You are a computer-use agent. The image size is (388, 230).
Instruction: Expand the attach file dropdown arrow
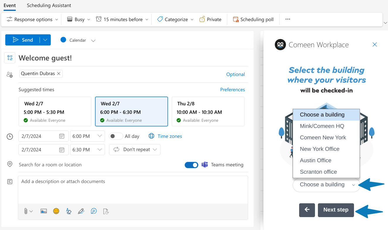31,211
